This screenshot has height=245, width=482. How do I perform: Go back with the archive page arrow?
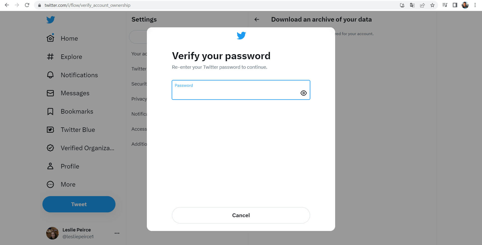pos(257,19)
